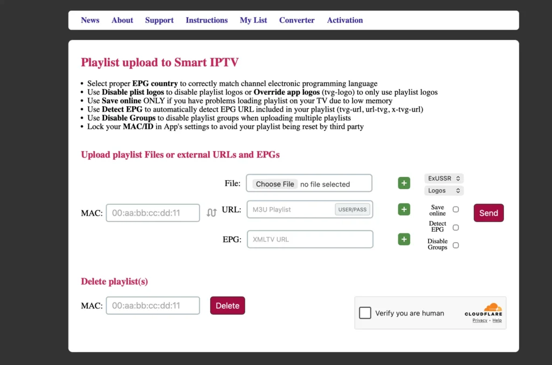This screenshot has width=552, height=365.
Task: Click the 'Detect EPG' label text
Action: pos(438,226)
